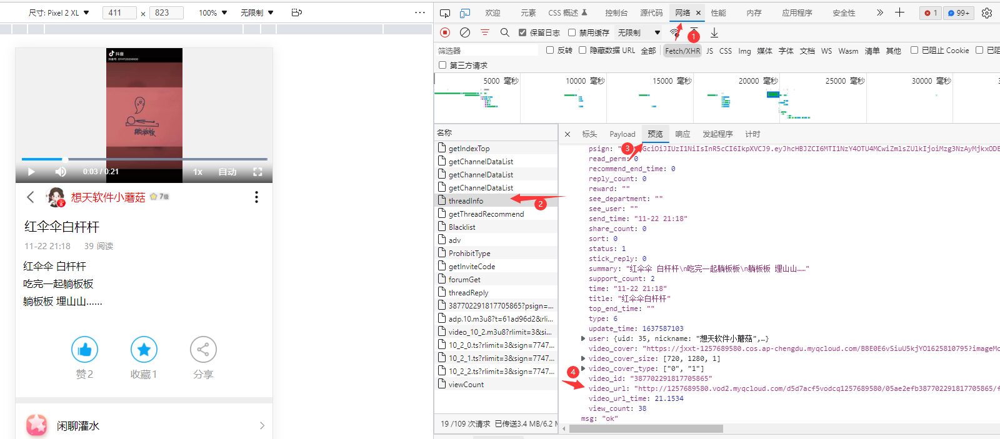This screenshot has width=1000, height=439.
Task: Check the 第三方请求 checkbox
Action: (x=442, y=65)
